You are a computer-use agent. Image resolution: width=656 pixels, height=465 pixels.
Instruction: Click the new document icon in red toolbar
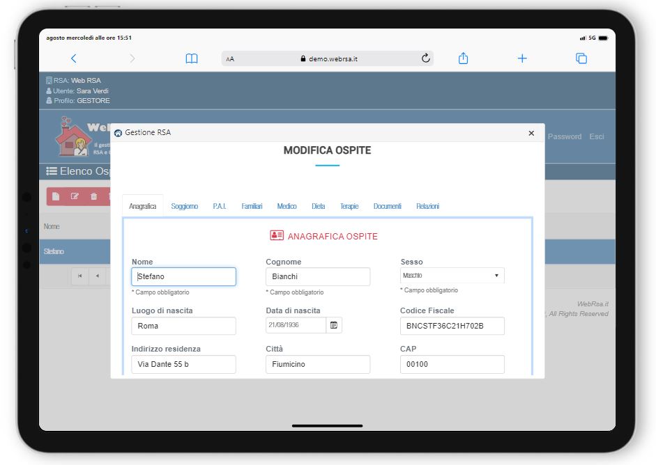[56, 197]
